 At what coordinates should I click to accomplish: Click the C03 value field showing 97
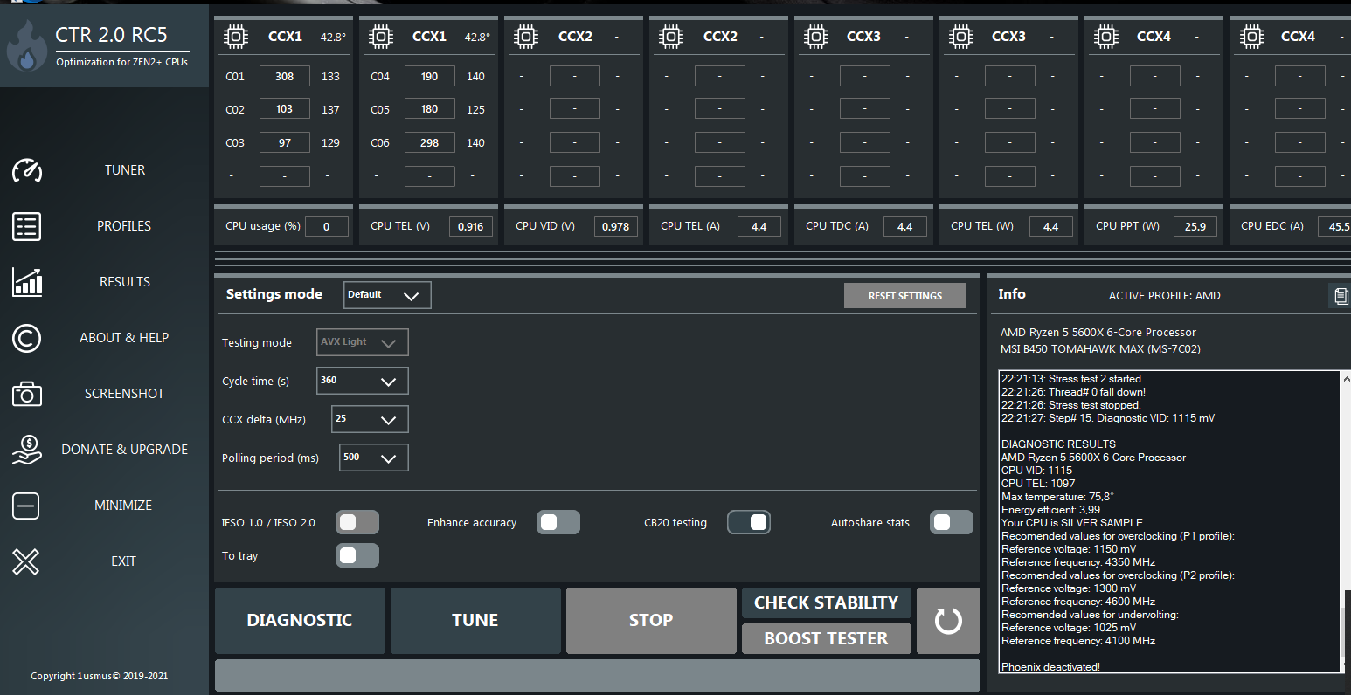click(285, 142)
